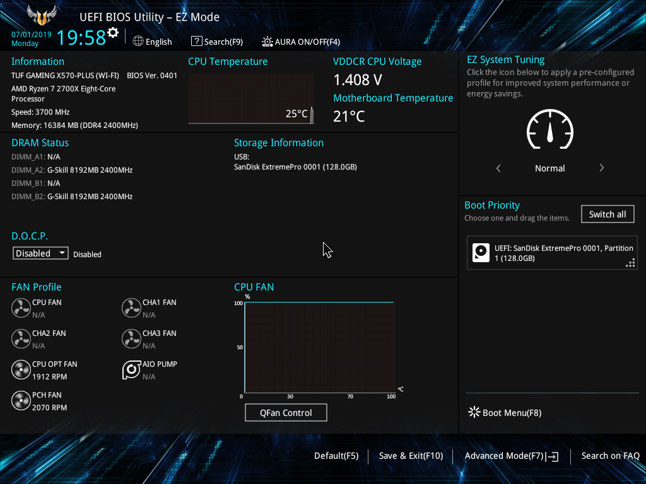
Task: Click the VDDCR CPU Voltage 1.408 V value
Action: click(x=358, y=80)
